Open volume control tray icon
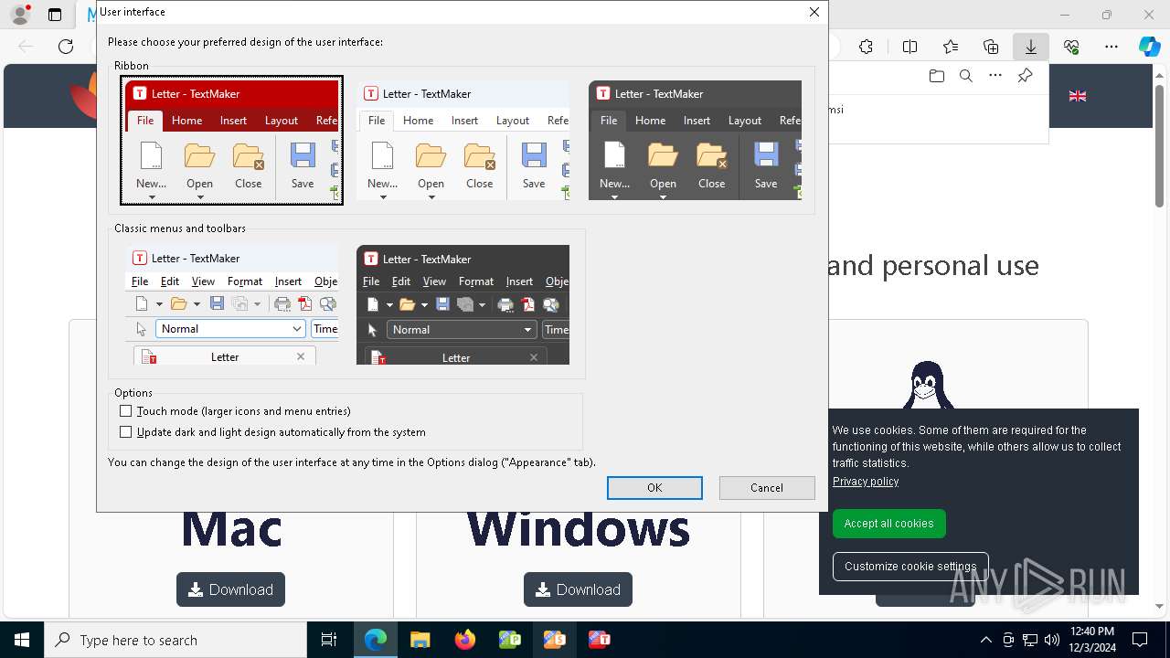This screenshot has height=658, width=1170. tap(1052, 640)
